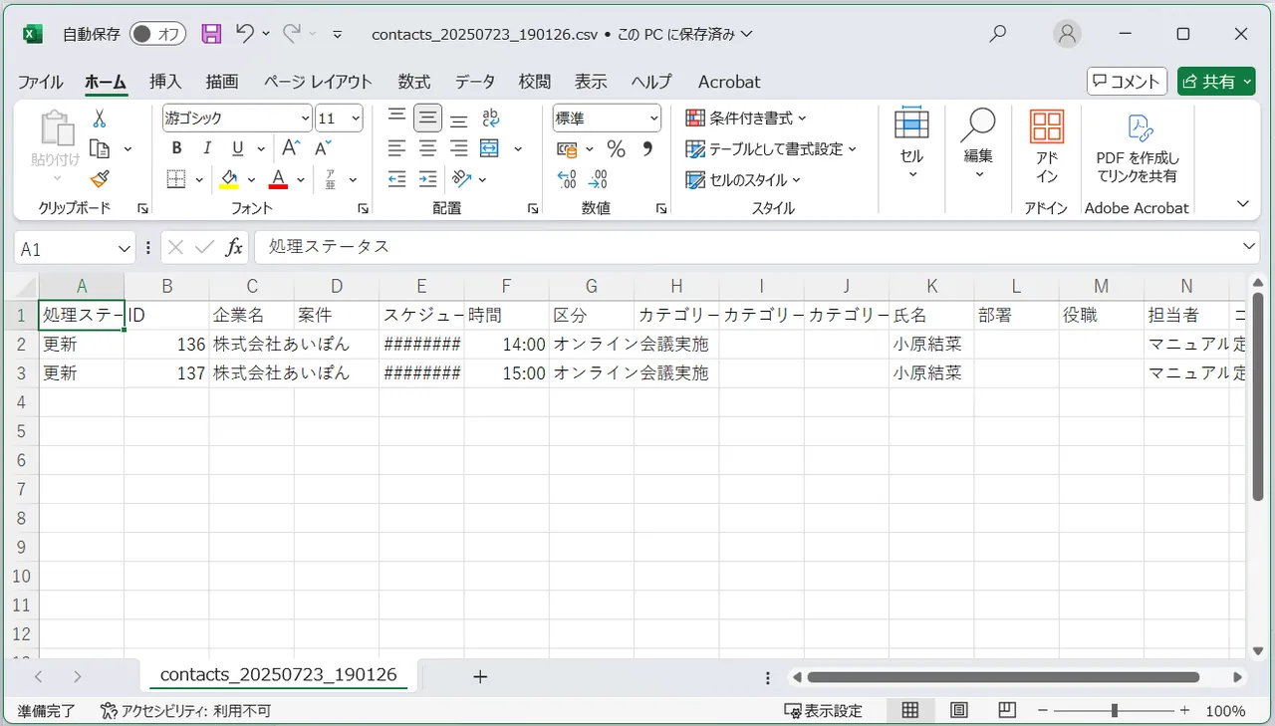
Task: Click the user account avatar icon
Action: tap(1067, 34)
